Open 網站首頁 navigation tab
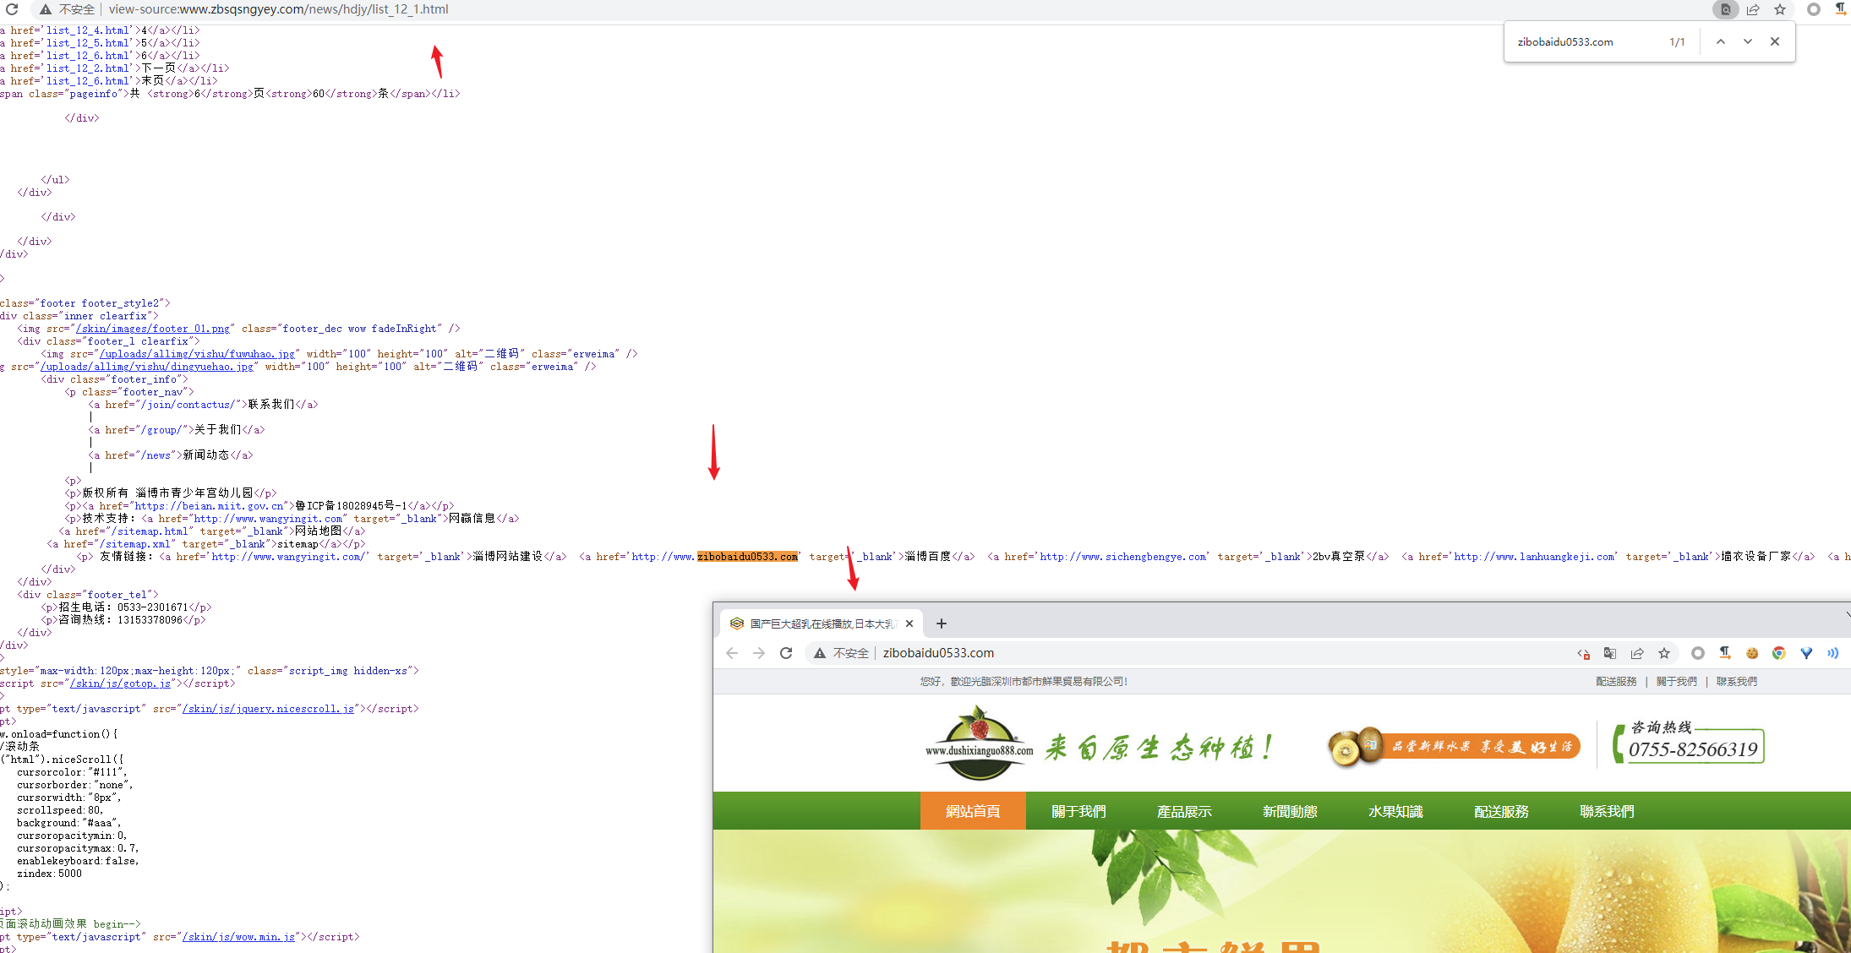Image resolution: width=1851 pixels, height=953 pixels. [973, 811]
